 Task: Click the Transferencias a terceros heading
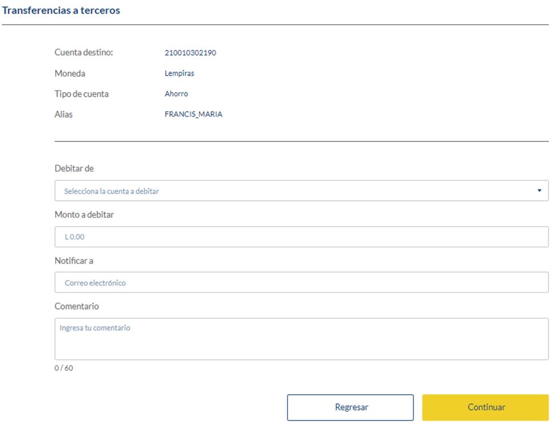coord(61,10)
